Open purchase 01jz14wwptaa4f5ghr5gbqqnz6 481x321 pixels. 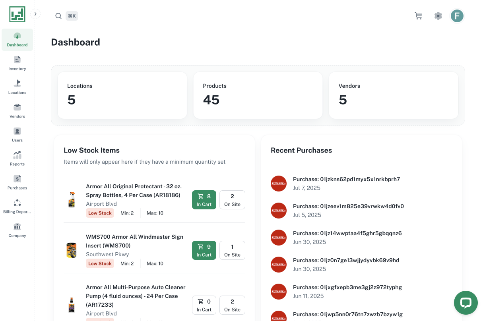point(347,233)
